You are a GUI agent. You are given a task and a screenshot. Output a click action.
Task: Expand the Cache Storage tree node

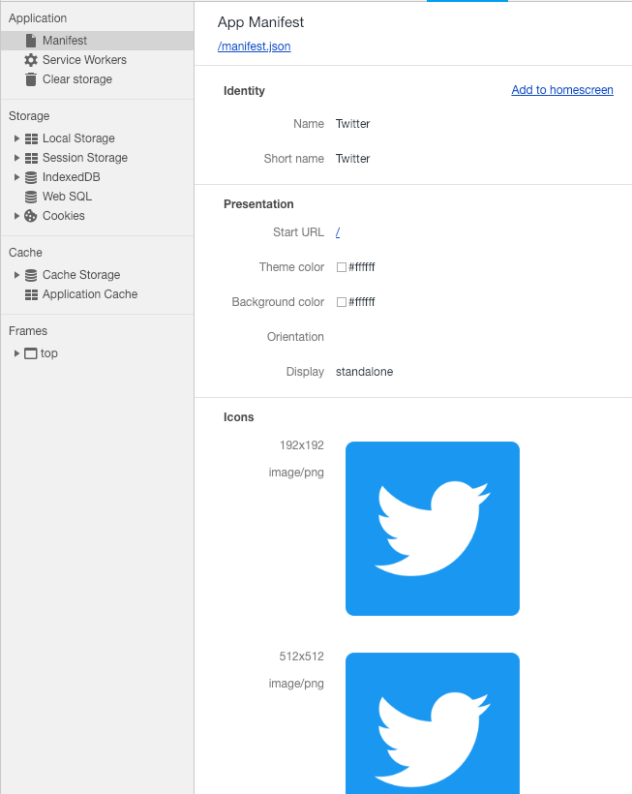pos(16,275)
